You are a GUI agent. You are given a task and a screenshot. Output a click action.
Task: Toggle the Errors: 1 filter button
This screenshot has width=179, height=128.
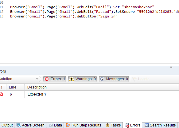pos(55,79)
